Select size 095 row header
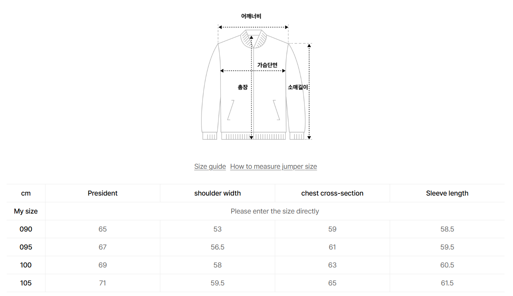This screenshot has width=513, height=296. point(26,247)
